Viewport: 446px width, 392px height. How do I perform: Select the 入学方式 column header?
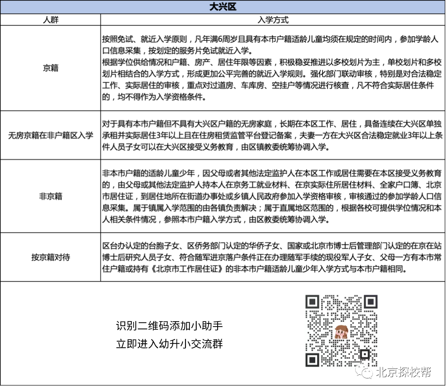click(x=273, y=20)
